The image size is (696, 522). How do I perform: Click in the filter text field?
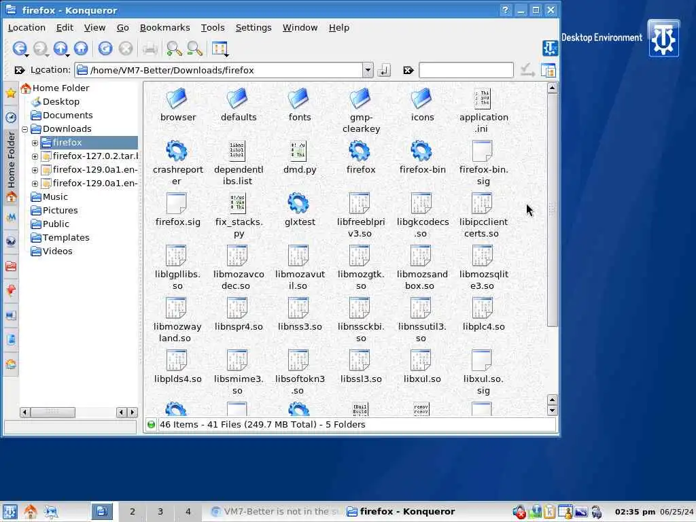pyautogui.click(x=466, y=70)
